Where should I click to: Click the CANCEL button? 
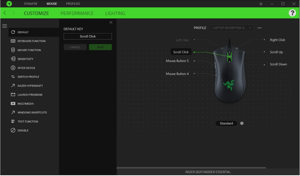[75, 47]
